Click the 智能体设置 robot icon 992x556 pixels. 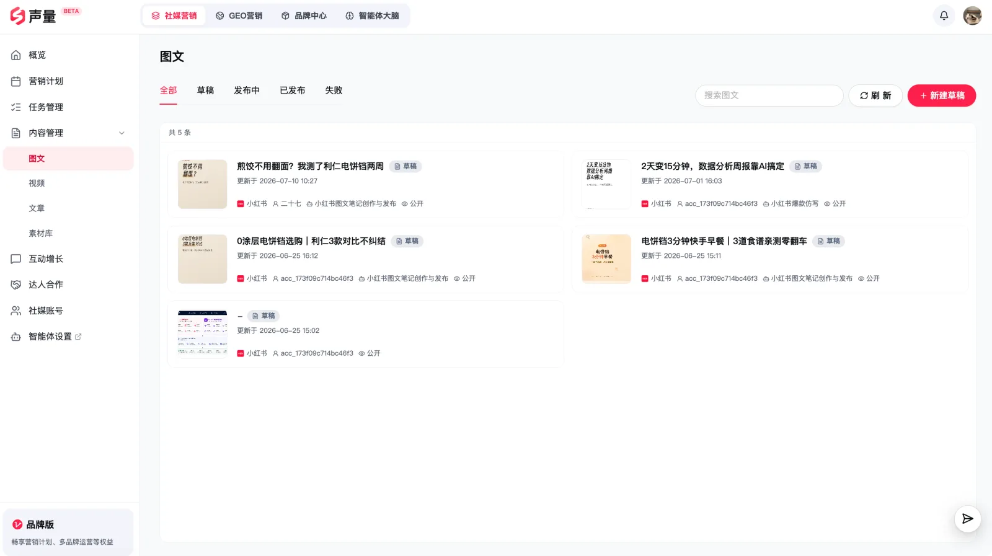(x=16, y=337)
